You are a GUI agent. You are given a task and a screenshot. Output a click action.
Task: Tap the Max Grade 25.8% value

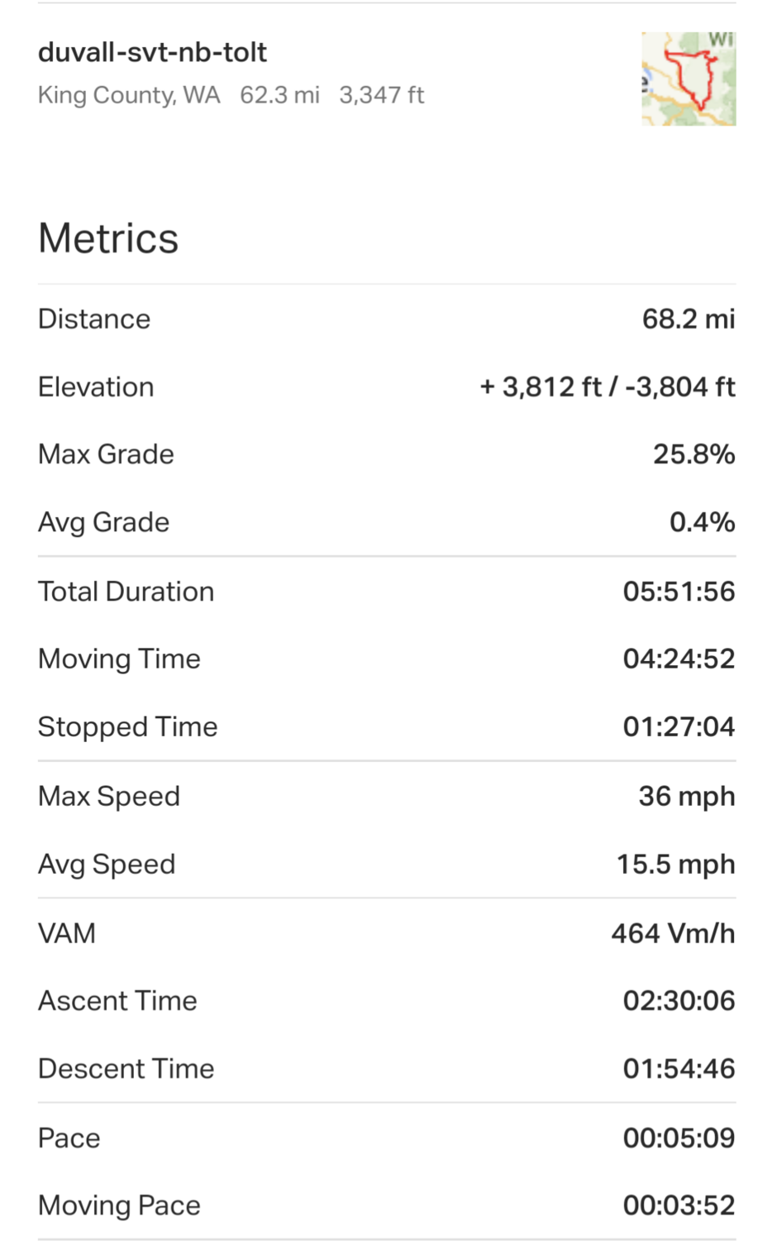coord(693,454)
